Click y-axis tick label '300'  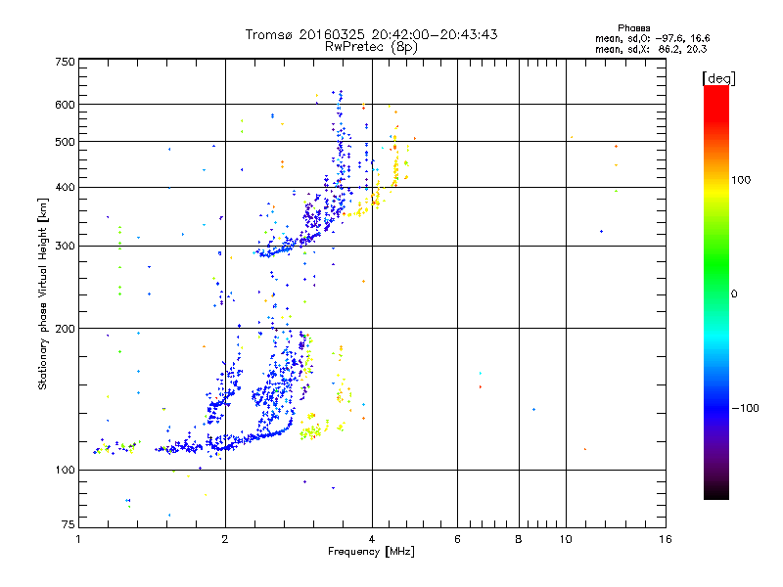(65, 247)
